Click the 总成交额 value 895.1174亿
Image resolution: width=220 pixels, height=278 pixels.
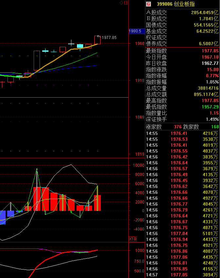point(206,94)
